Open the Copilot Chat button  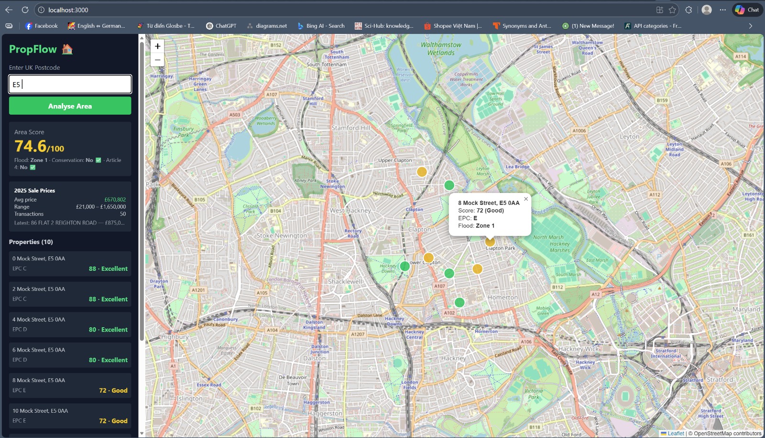tap(747, 10)
